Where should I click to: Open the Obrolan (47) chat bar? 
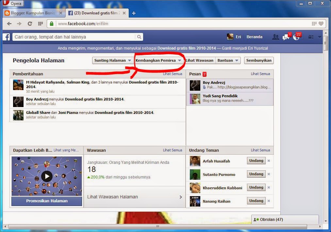285,220
